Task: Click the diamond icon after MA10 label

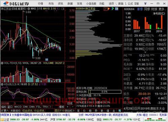Action: (58, 9)
